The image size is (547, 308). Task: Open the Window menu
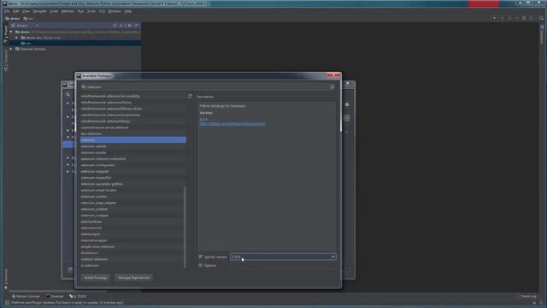pos(115,11)
